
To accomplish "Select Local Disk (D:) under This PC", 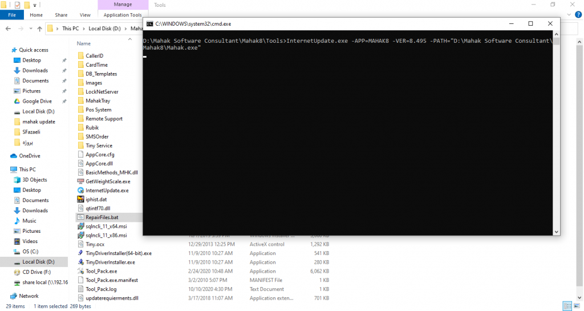I will coord(38,262).
